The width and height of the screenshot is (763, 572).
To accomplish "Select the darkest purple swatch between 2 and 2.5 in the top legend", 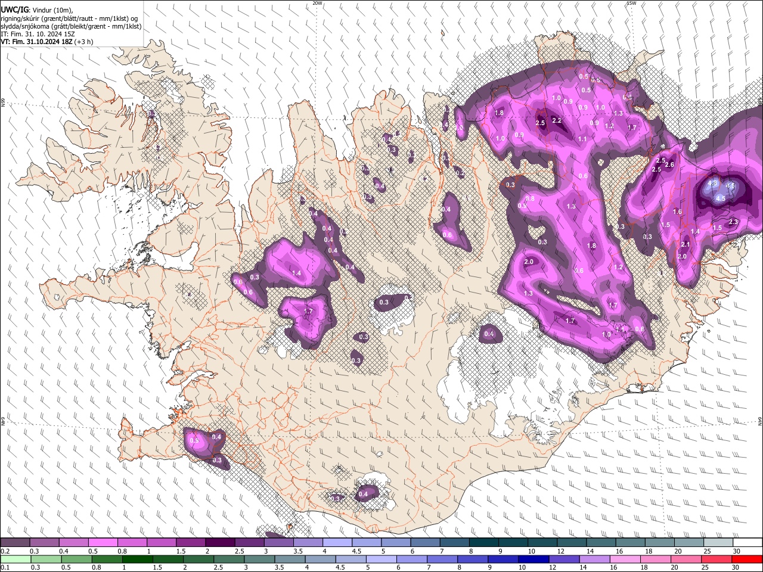I will click(x=219, y=543).
